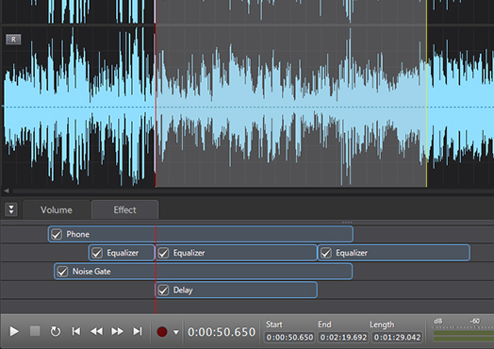Stop playback with the Stop button
494x349 pixels.
35,331
